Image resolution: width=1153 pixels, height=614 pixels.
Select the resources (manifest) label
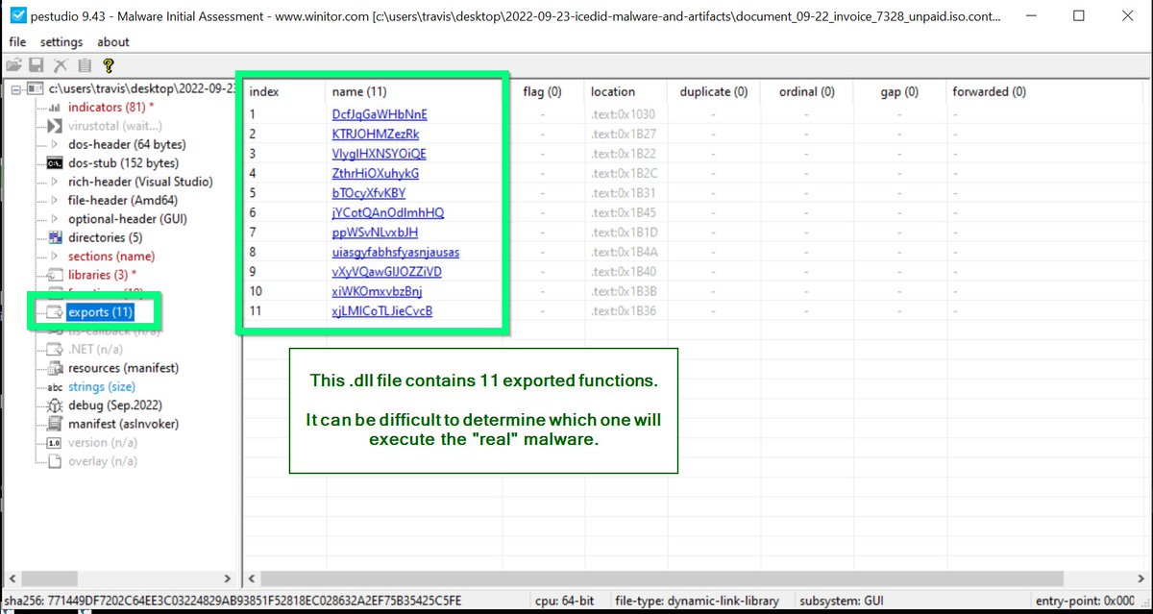click(x=123, y=368)
